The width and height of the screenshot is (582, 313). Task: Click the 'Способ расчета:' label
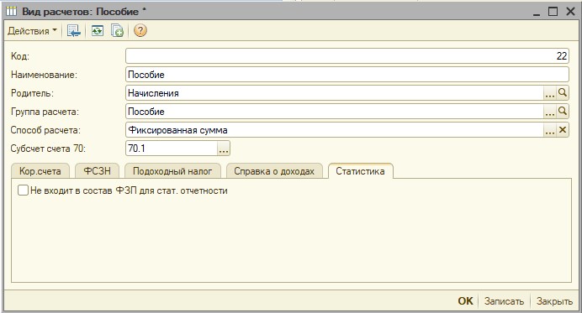(x=45, y=130)
